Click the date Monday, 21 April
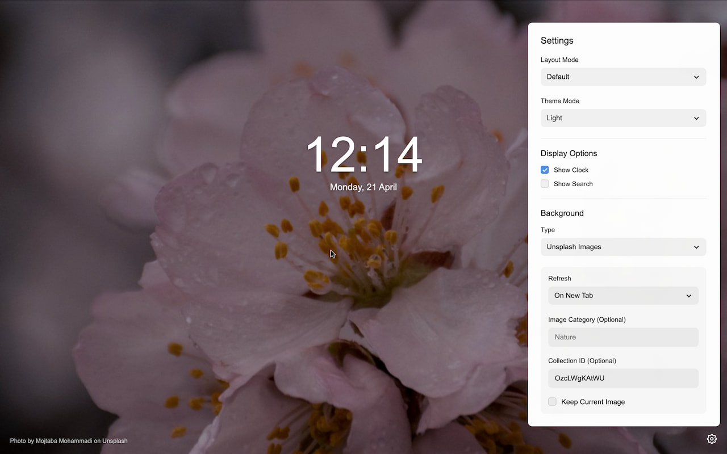Viewport: 727px width, 454px height. [x=363, y=187]
